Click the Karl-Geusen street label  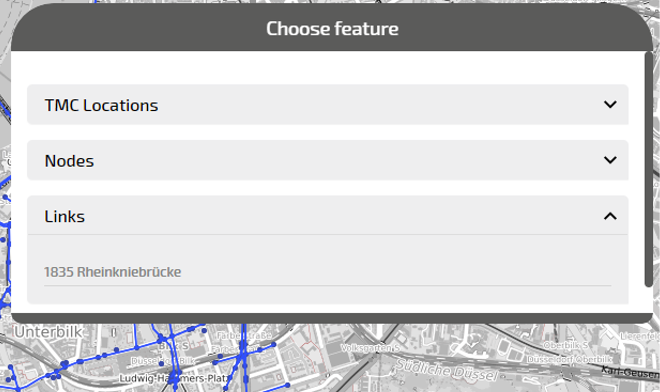point(630,372)
